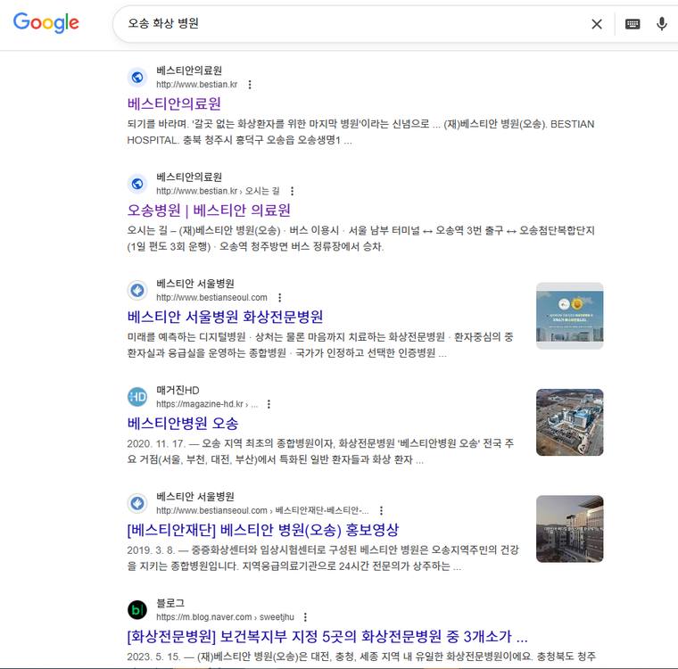Open the 베스티안의료원 title link
This screenshot has height=669, width=678.
pos(174,103)
